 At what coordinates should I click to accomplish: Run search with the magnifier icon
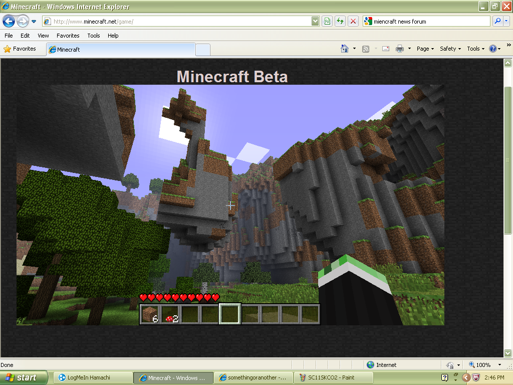[497, 21]
